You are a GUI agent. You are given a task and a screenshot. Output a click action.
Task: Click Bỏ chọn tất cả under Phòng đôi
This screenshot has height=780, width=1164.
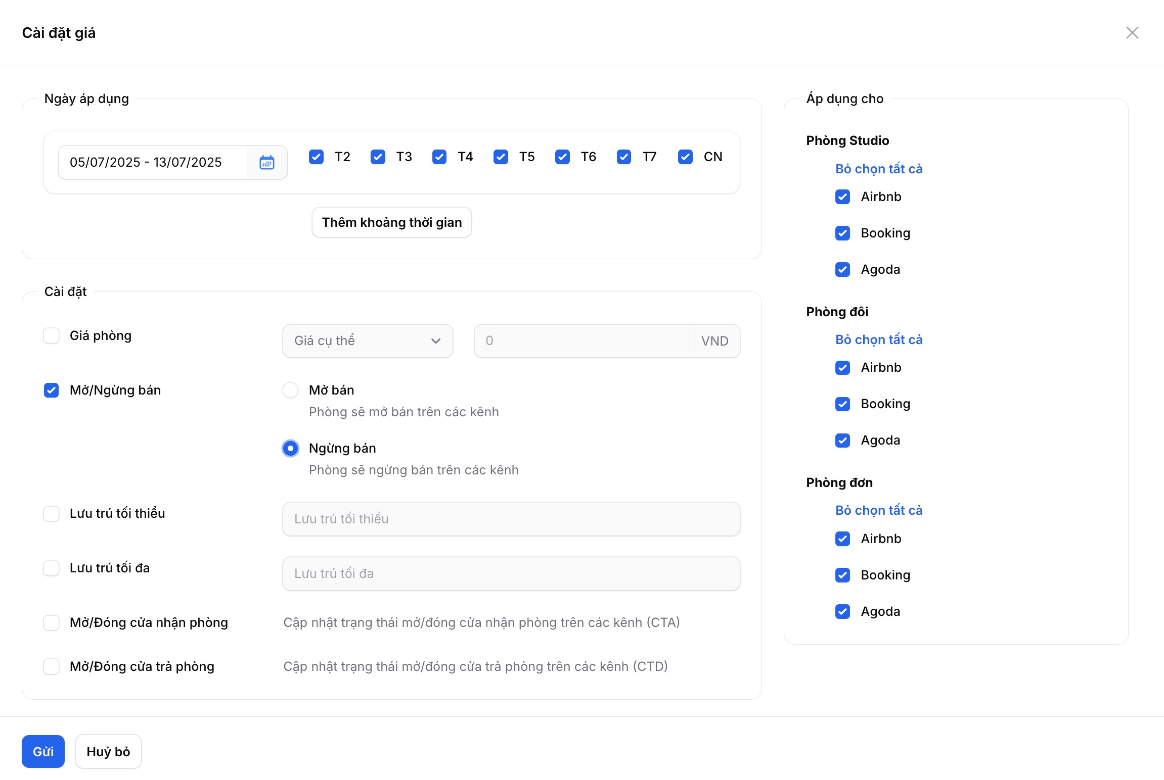click(879, 339)
